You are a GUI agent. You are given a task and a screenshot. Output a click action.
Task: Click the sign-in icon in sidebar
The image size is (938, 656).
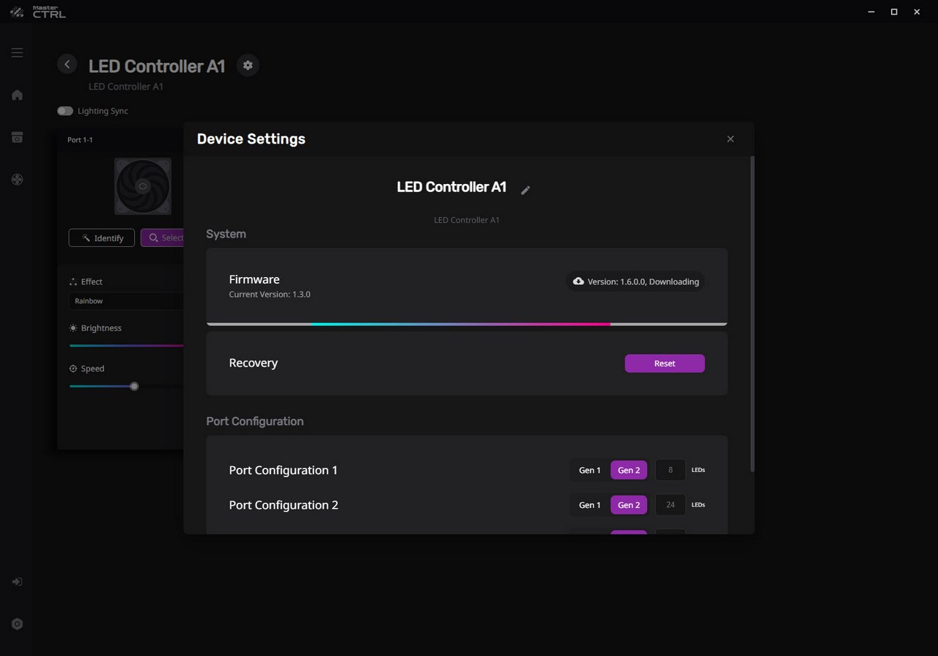17,582
